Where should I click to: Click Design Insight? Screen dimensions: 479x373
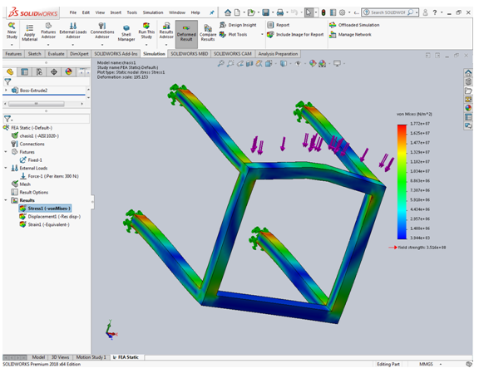[x=239, y=25]
